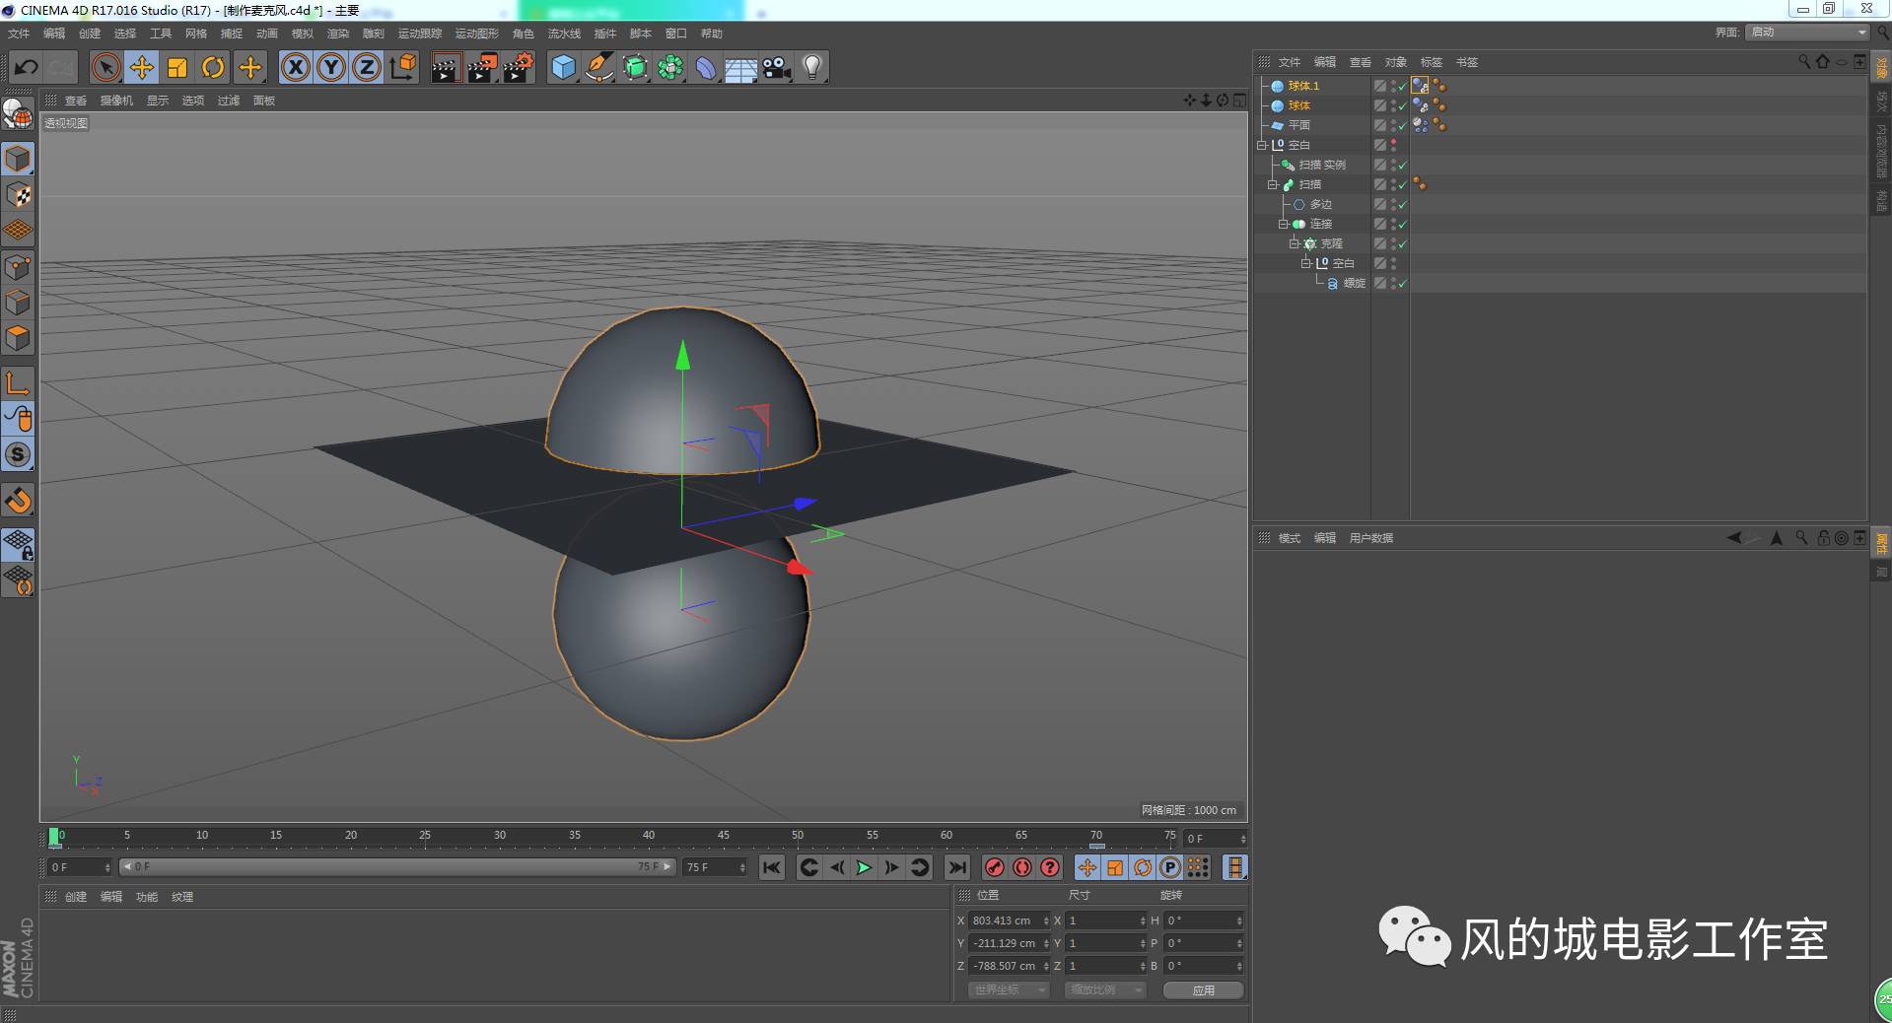The width and height of the screenshot is (1892, 1023).
Task: Toggle the green enable checkmark of 螺旋
Action: tap(1402, 283)
